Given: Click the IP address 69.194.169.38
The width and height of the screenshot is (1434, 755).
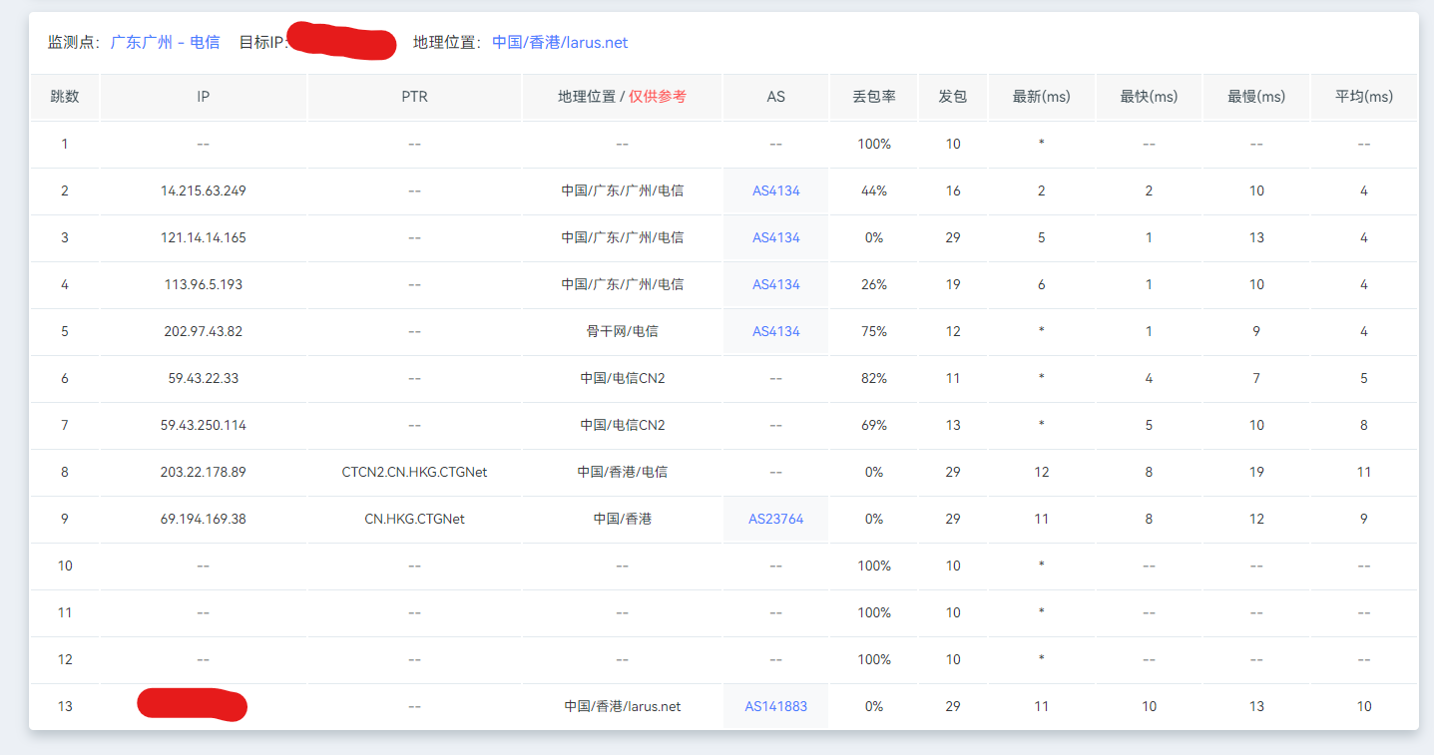Looking at the screenshot, I should 203,519.
